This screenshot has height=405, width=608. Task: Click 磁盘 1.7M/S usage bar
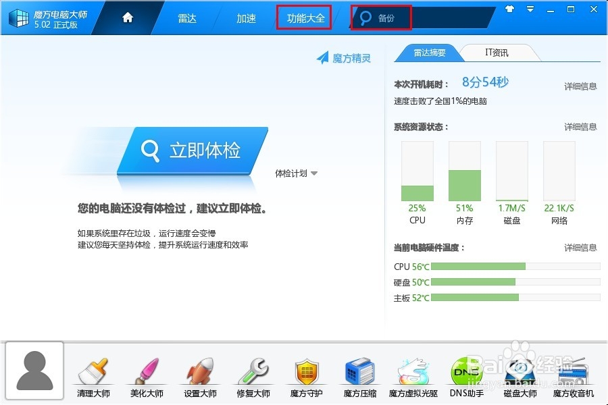[512, 171]
